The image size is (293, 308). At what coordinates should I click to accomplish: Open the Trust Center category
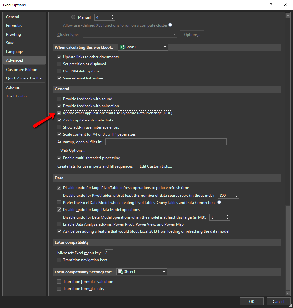17,96
